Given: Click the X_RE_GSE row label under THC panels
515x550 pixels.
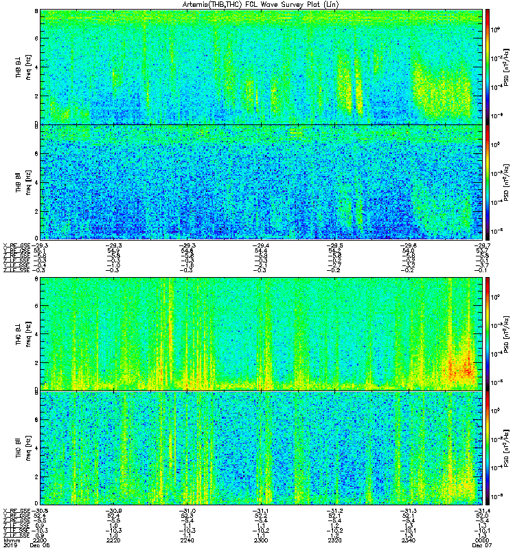Looking at the screenshot, I should point(16,511).
